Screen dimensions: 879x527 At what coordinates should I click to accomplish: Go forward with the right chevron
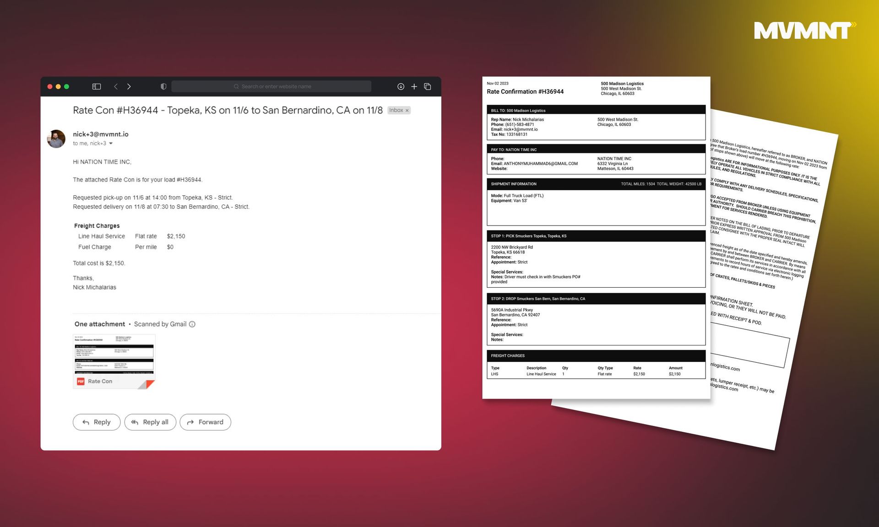129,86
